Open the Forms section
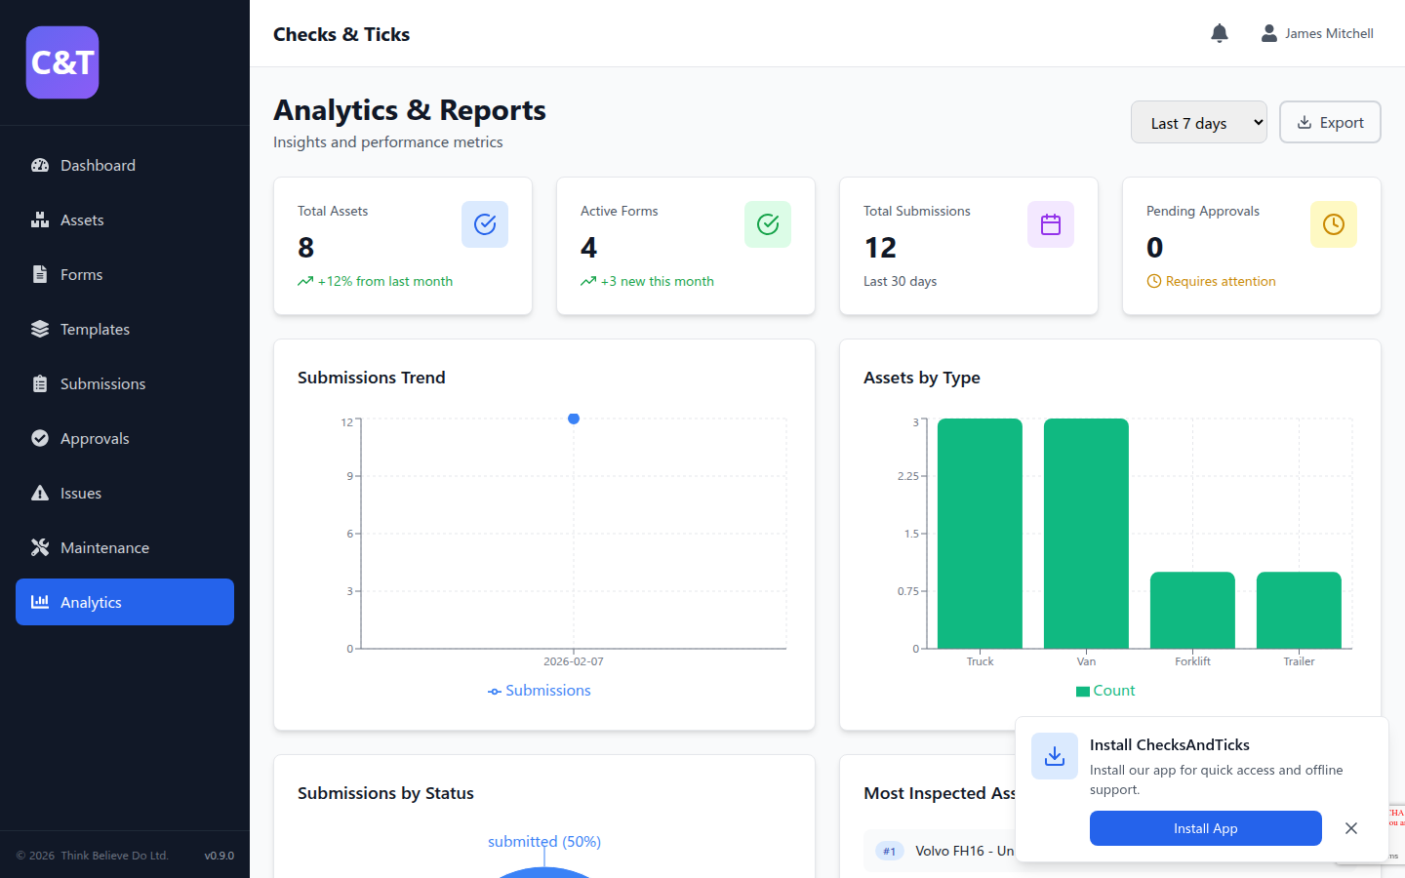 (x=81, y=274)
